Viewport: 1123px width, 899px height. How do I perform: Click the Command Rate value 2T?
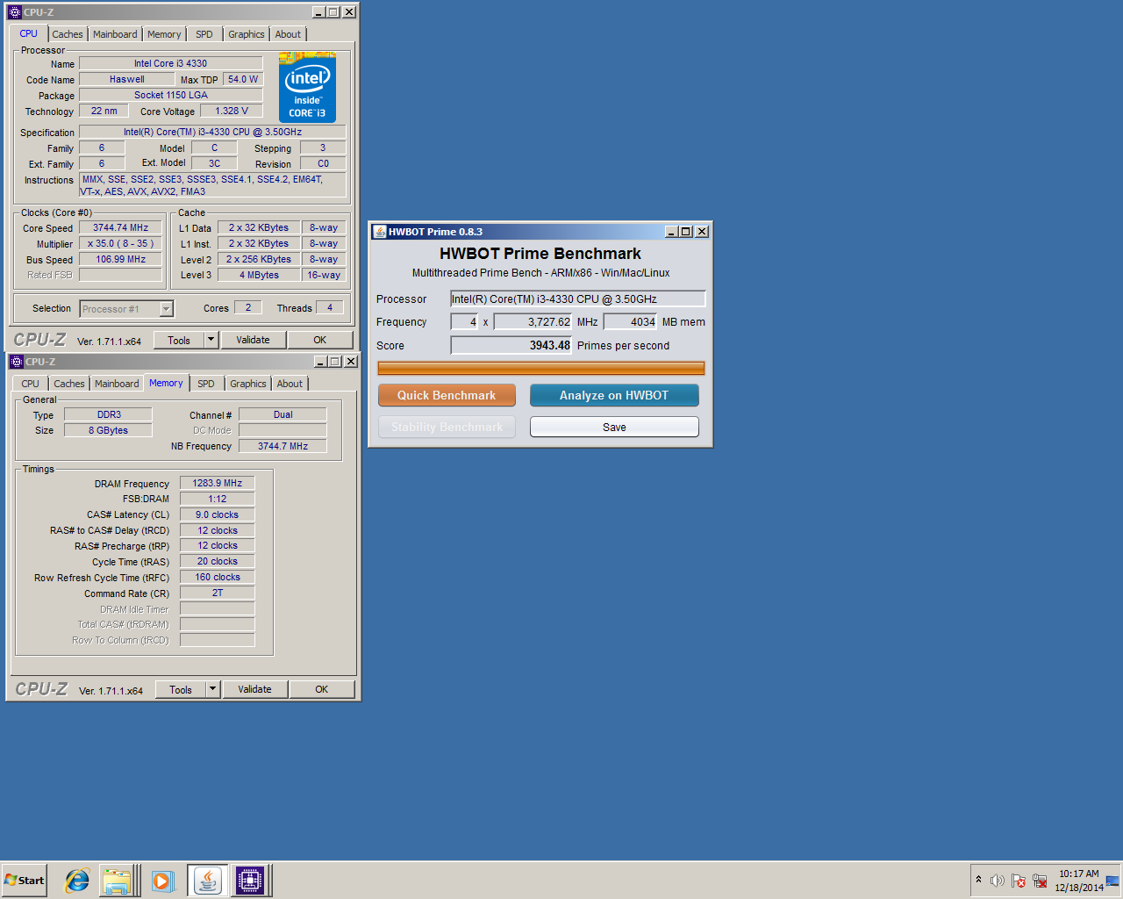(x=218, y=593)
